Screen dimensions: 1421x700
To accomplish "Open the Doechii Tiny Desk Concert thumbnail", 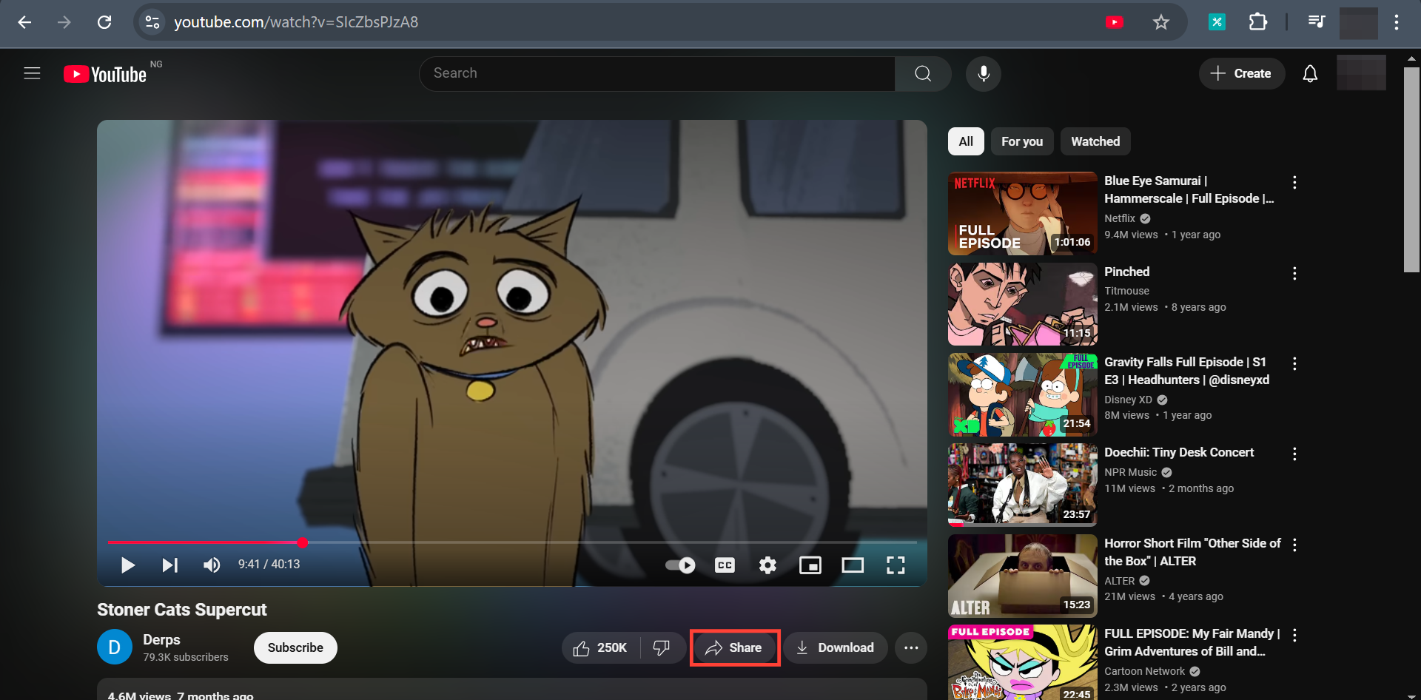I will (x=1023, y=485).
